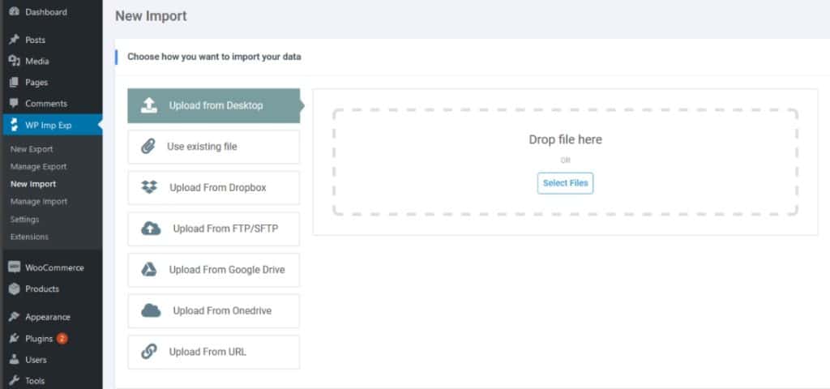Click the Products box icon in sidebar

tap(15, 289)
